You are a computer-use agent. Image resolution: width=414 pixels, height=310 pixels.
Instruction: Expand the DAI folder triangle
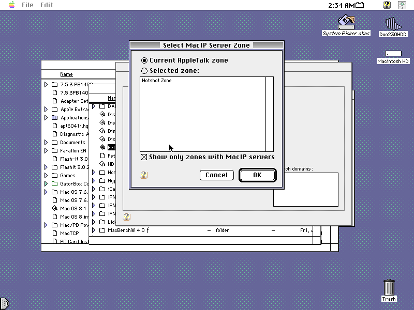coord(94,106)
